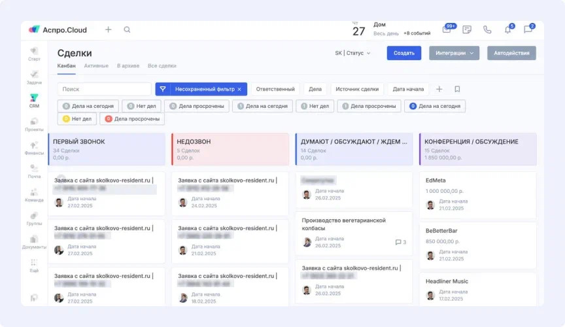Toggle the first grey Нет дел chip
Image resolution: width=565 pixels, height=327 pixels.
click(x=142, y=106)
